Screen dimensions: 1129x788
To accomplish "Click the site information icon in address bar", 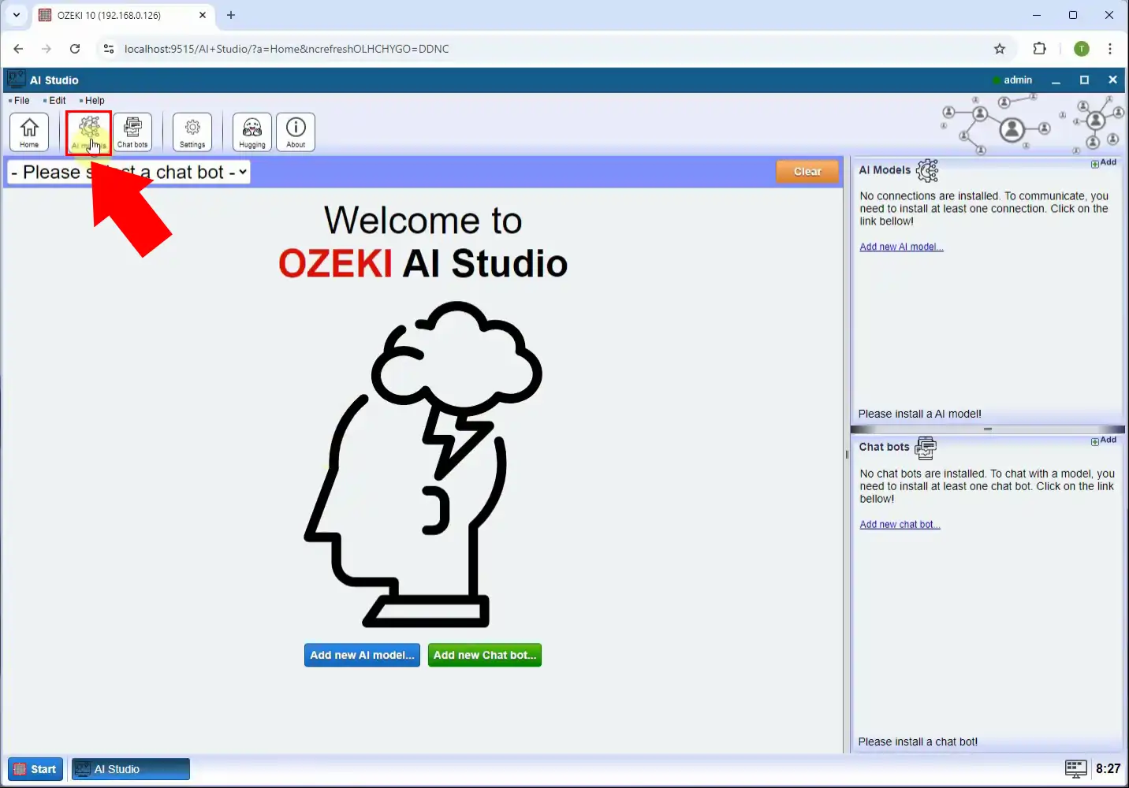I will (109, 49).
